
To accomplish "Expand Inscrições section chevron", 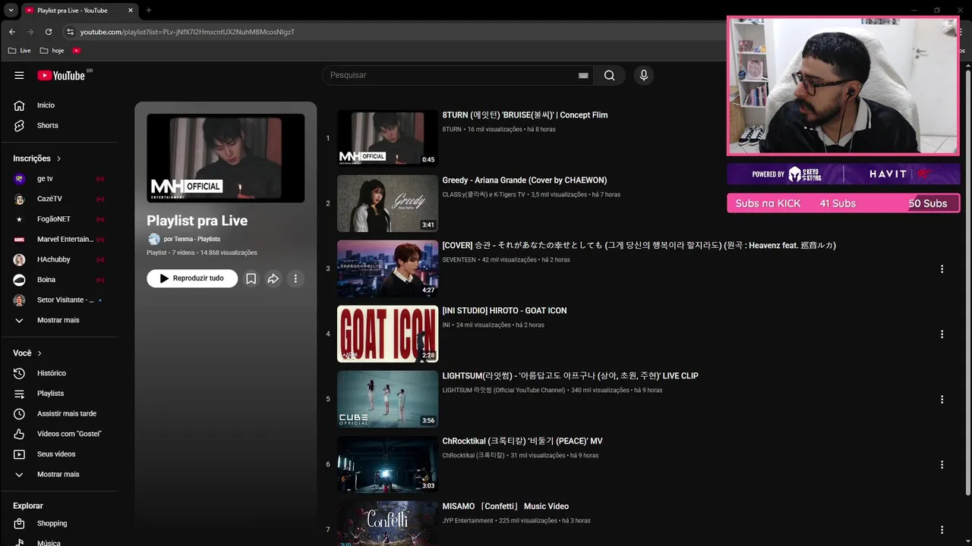I will (58, 158).
